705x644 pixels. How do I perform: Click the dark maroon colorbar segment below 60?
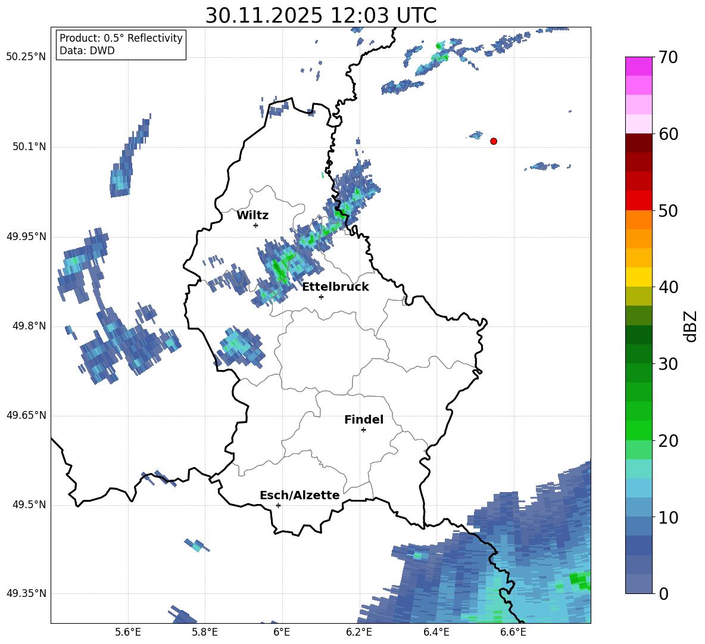pyautogui.click(x=638, y=144)
